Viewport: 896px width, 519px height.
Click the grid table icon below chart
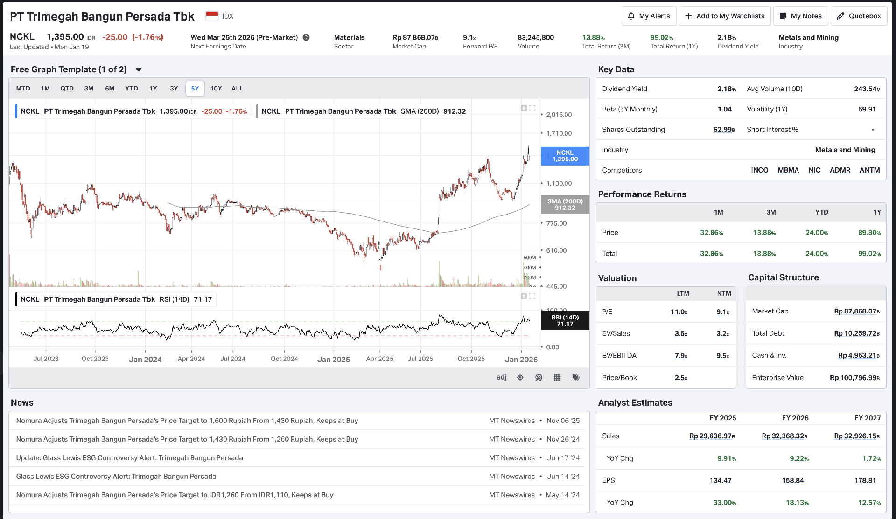tap(557, 378)
